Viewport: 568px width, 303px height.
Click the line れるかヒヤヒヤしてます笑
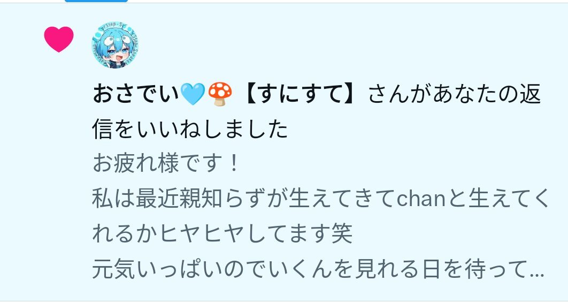222,234
